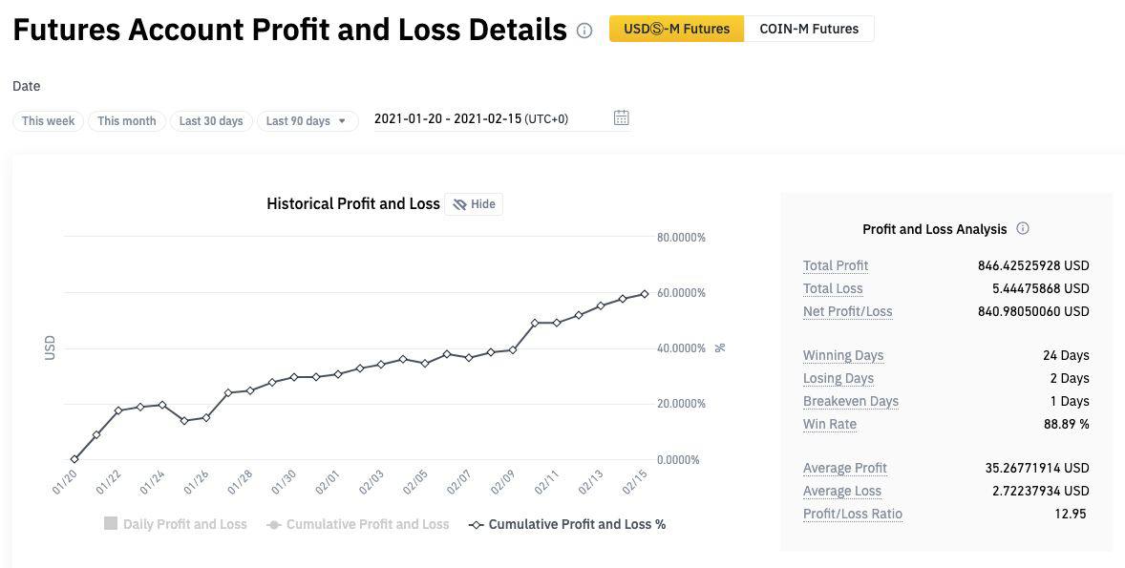The height and width of the screenshot is (568, 1125).
Task: Open the calendar date picker icon
Action: pos(621,118)
